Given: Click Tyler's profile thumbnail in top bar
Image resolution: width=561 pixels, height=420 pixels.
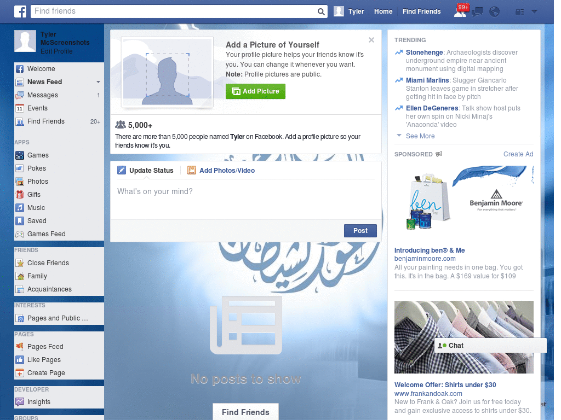Looking at the screenshot, I should pyautogui.click(x=339, y=11).
